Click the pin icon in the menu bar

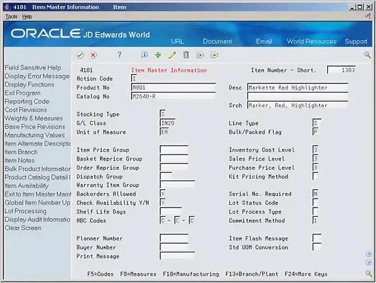pyautogui.click(x=368, y=16)
